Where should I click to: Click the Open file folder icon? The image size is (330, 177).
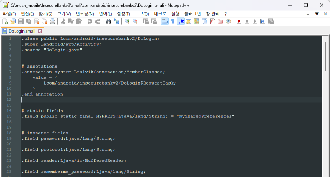13,21
